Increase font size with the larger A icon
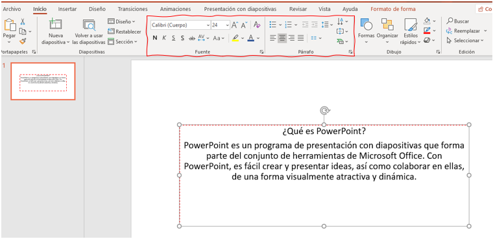493x239 pixels. point(235,25)
